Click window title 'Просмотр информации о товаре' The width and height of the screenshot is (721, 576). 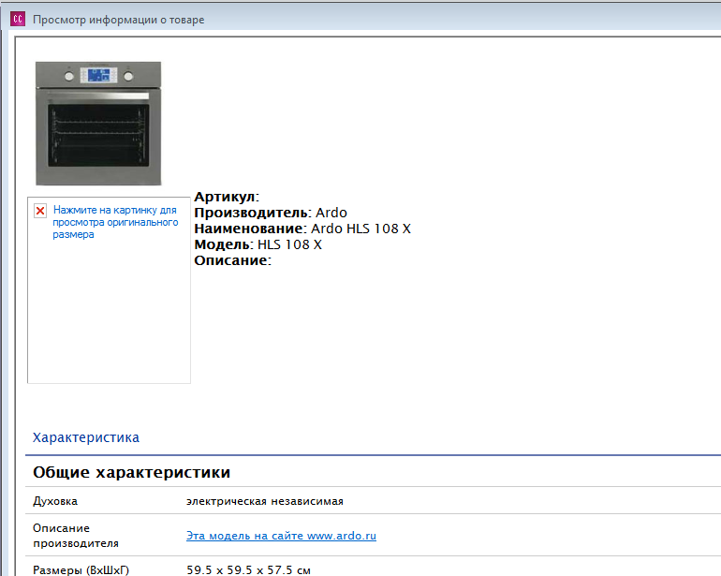pos(119,20)
